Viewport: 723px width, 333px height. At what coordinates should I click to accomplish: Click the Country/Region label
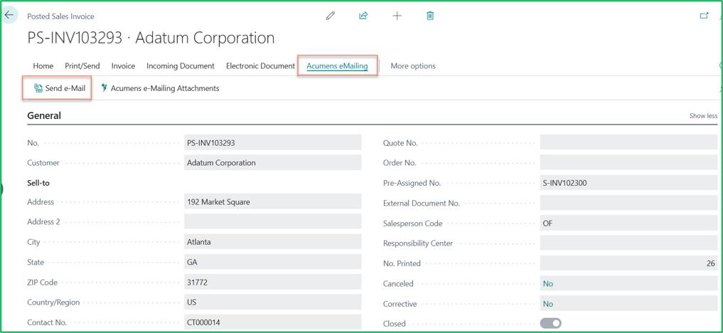(53, 302)
